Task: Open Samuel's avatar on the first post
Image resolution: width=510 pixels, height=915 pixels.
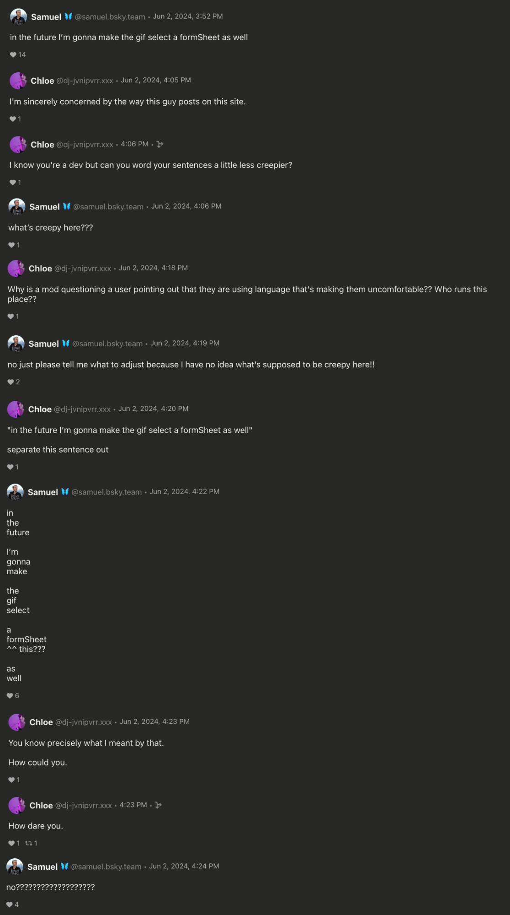Action: click(x=18, y=17)
